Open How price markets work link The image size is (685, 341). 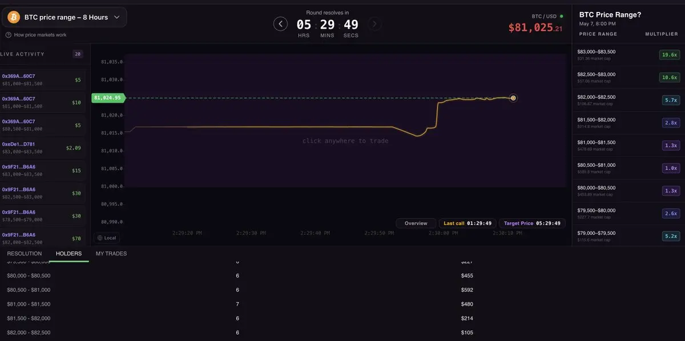point(40,35)
